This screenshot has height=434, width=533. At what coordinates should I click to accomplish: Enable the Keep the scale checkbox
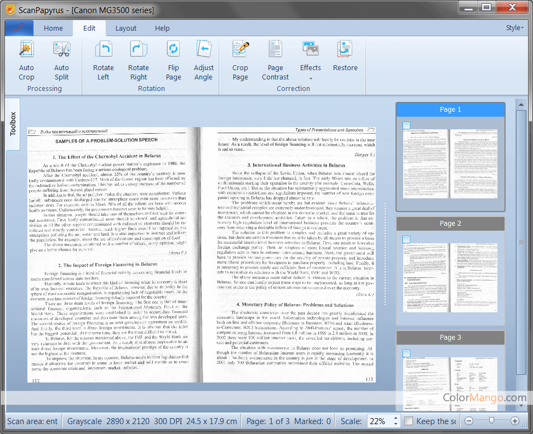pos(408,421)
